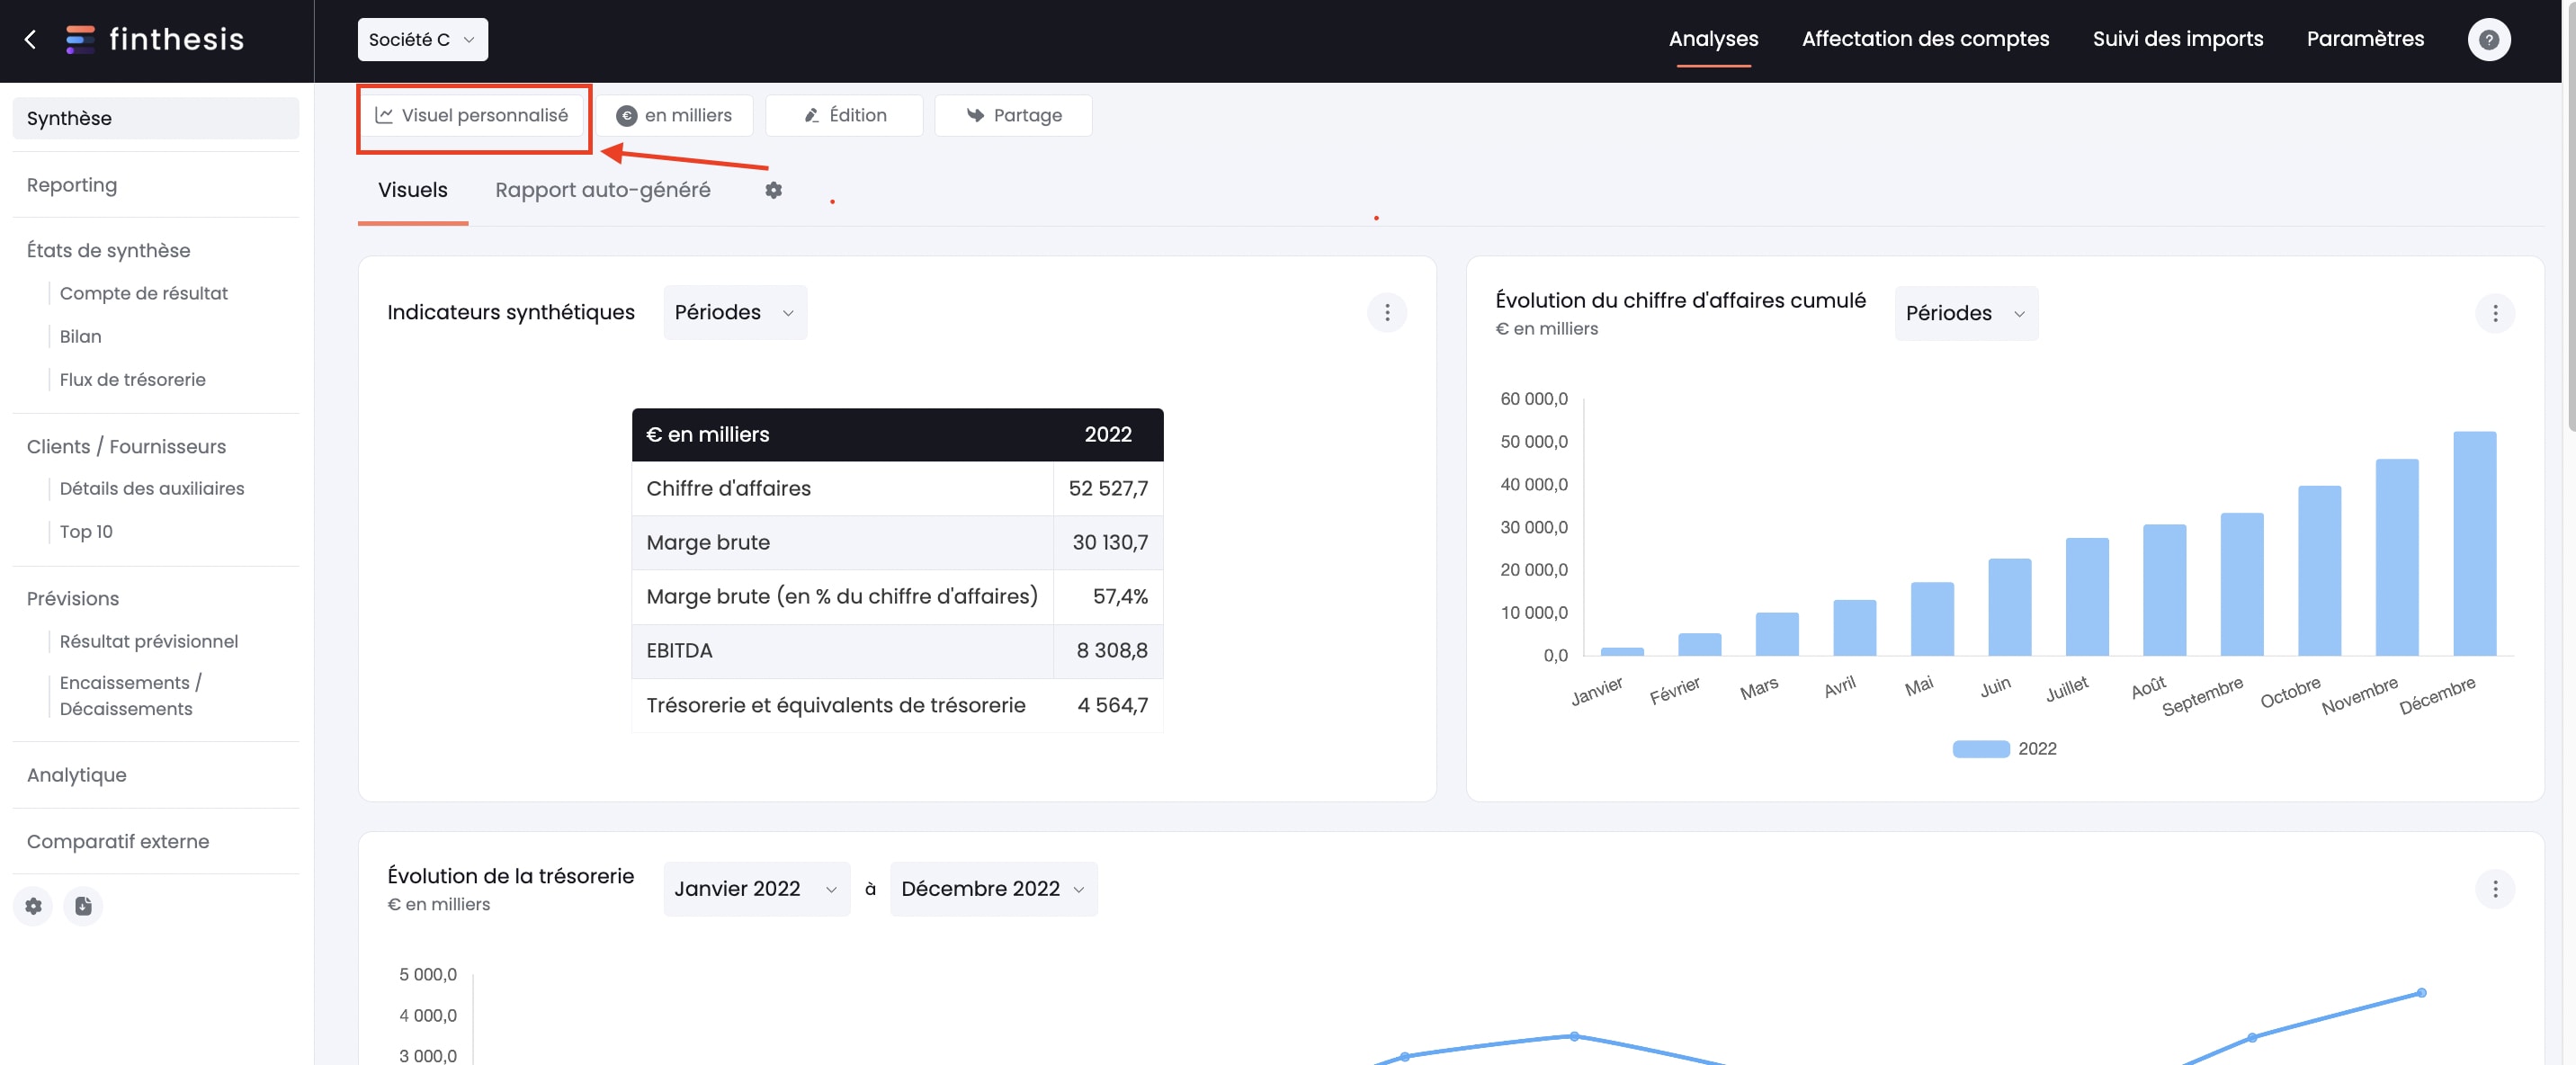Toggle the en milliers display option
This screenshot has width=2576, height=1065.
coord(675,115)
